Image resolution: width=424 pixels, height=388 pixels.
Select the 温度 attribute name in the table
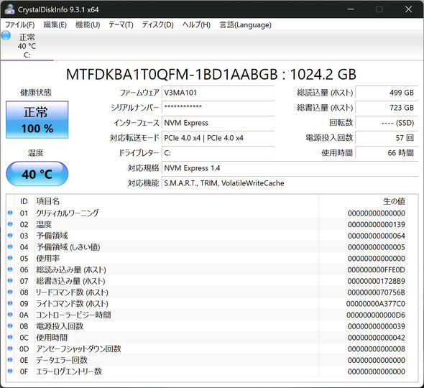tap(44, 224)
